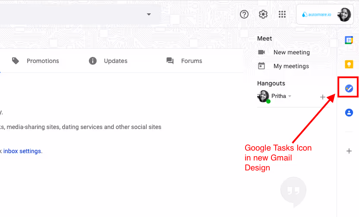
Task: Open the Support help icon
Action: pyautogui.click(x=244, y=14)
